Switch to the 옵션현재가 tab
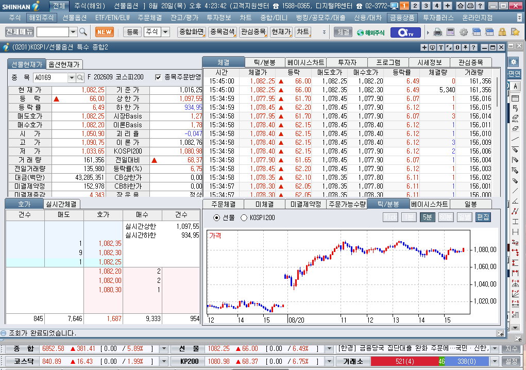Screen dimensions: 526x370 point(64,64)
